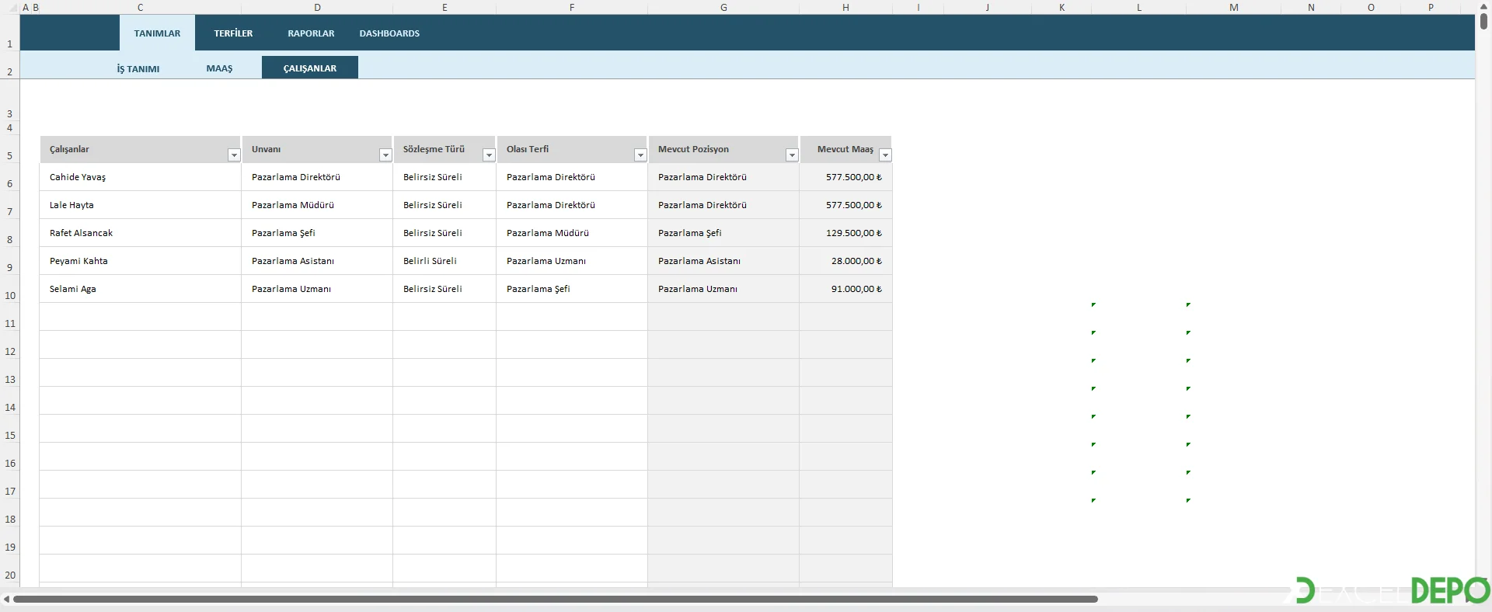Open the Unvanı column filter dropdown

click(385, 155)
